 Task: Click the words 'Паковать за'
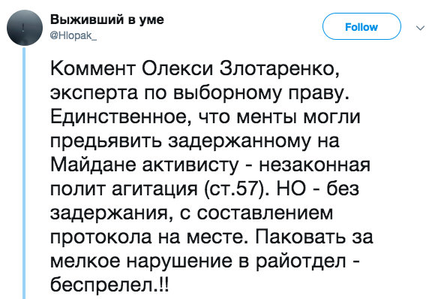313,237
